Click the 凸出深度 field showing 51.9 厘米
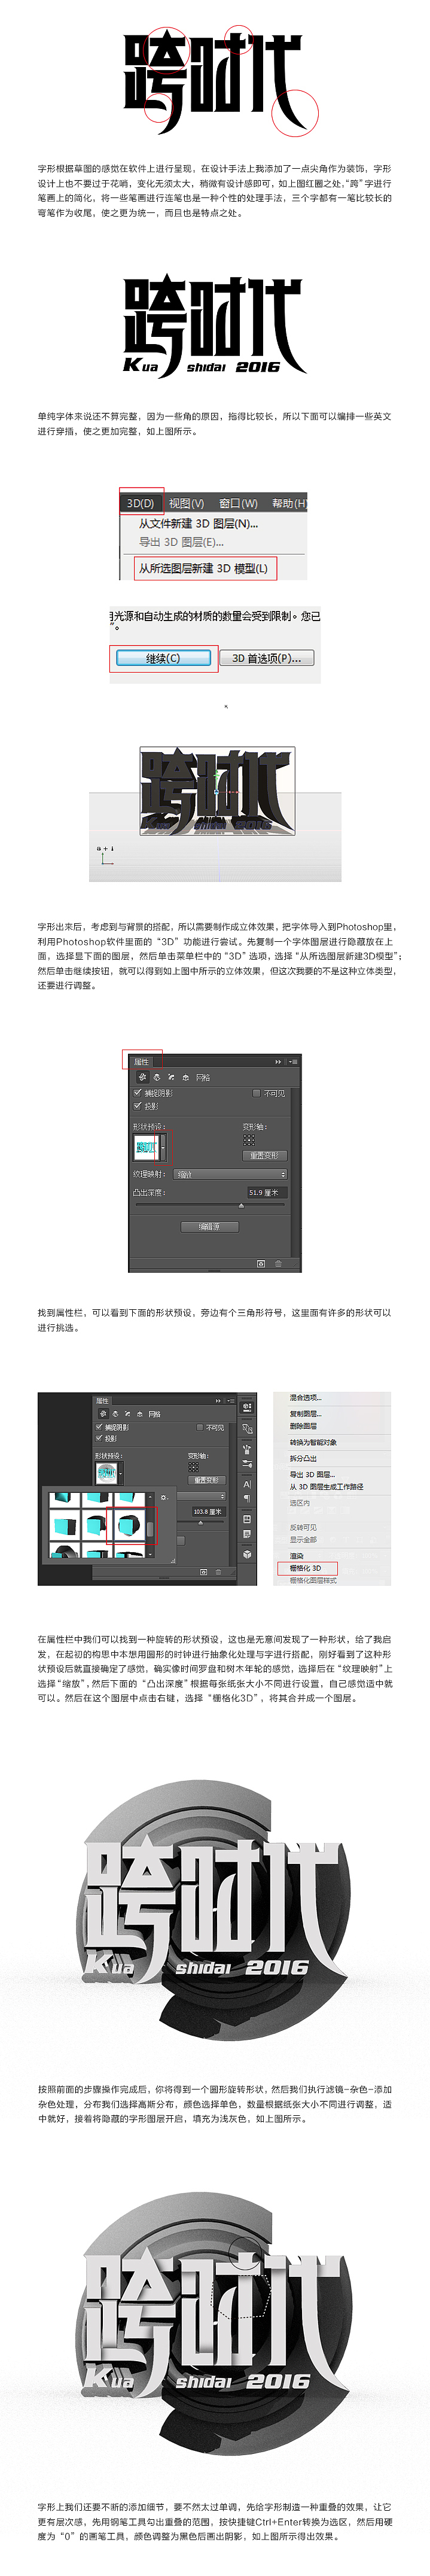The width and height of the screenshot is (430, 2576). (268, 1193)
